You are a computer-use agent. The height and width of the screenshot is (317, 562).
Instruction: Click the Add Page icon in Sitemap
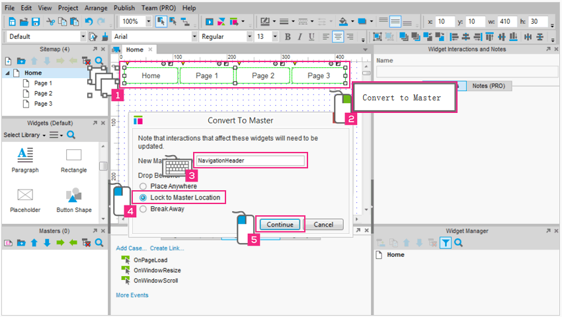coord(8,61)
